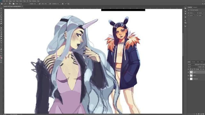Screen dimensions: 205x115
Task: Open the brush settings panel button
Action: tap(13, 4)
